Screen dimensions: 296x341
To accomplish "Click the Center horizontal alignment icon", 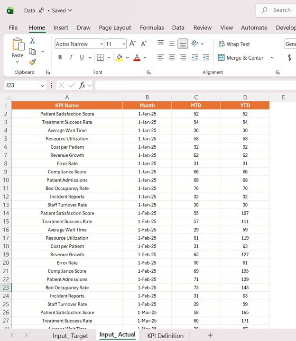I will point(172,58).
